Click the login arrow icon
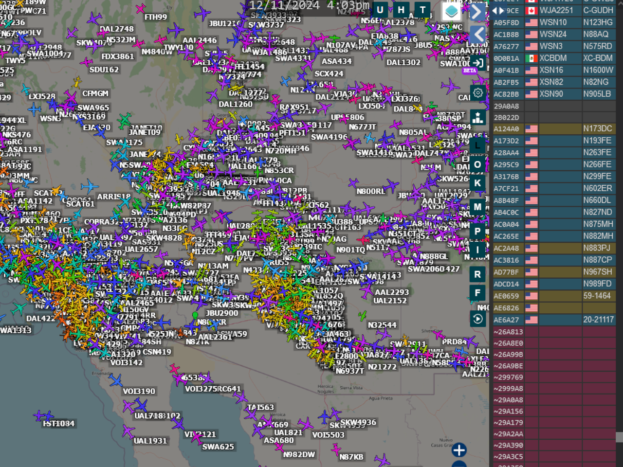This screenshot has width=623, height=467. pyautogui.click(x=477, y=63)
